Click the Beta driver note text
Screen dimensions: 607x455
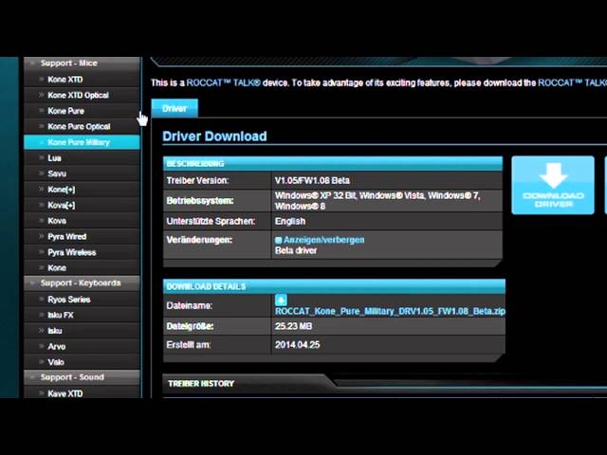(296, 250)
